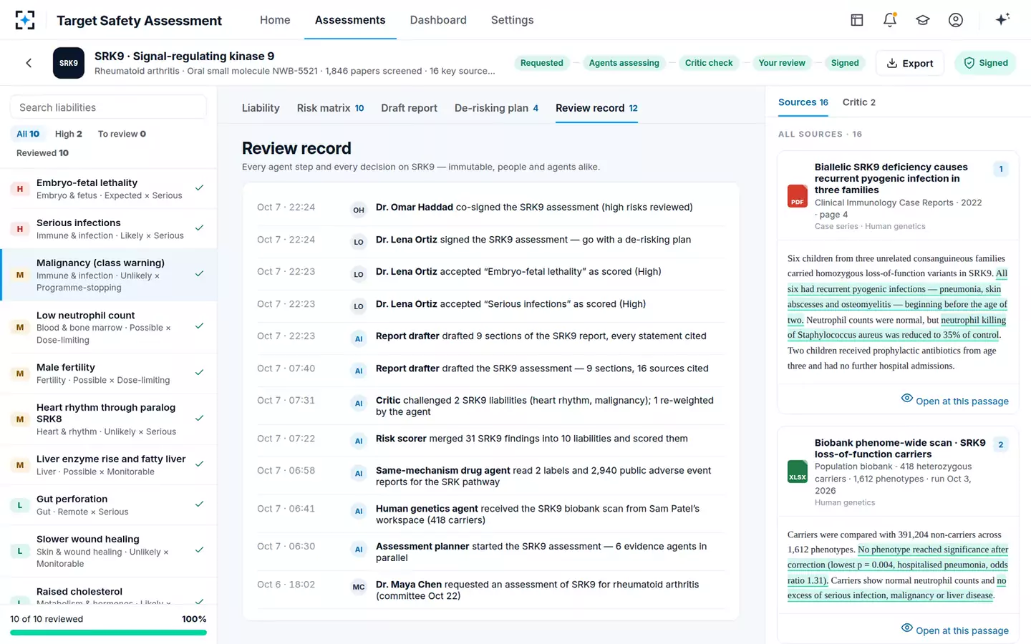Click the OH avatar for Dr. Omar Haddad

tap(359, 210)
